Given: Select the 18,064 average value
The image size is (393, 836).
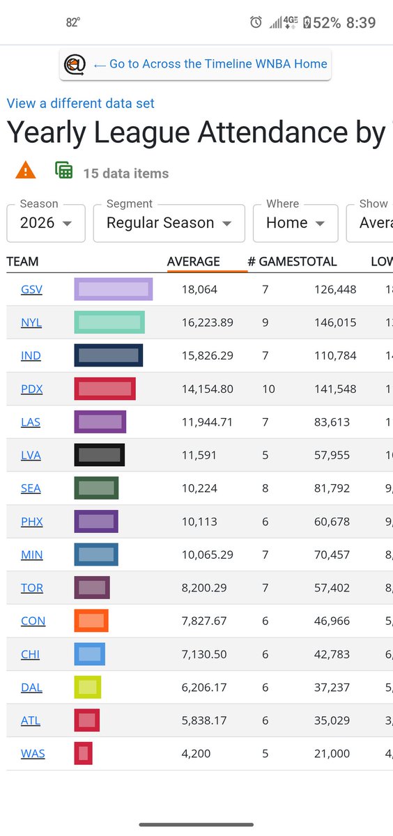Looking at the screenshot, I should tap(199, 289).
